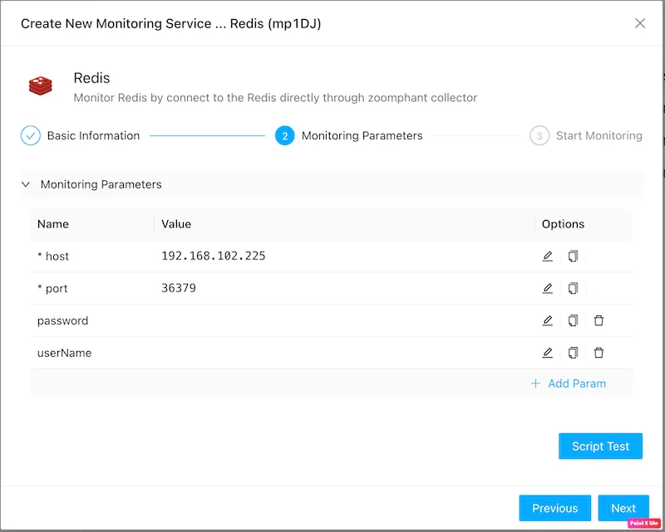Click the host value 192.168.102.225
This screenshot has width=665, height=532.
(x=214, y=256)
